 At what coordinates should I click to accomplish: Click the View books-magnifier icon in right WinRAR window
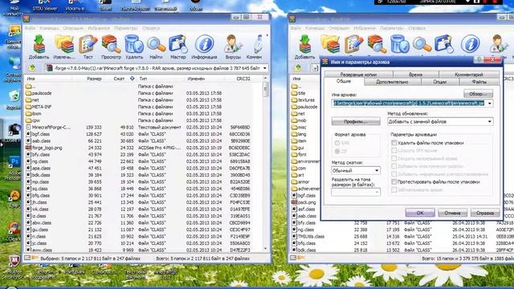tap(377, 44)
